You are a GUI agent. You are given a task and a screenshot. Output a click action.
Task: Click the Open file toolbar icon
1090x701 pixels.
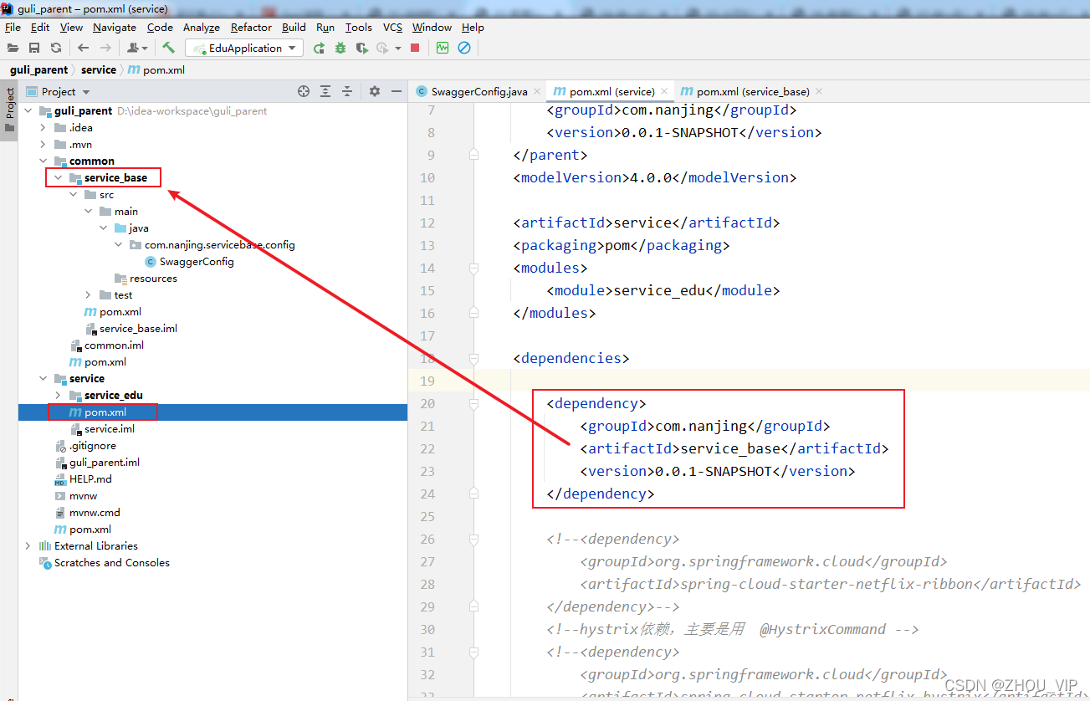coord(13,49)
